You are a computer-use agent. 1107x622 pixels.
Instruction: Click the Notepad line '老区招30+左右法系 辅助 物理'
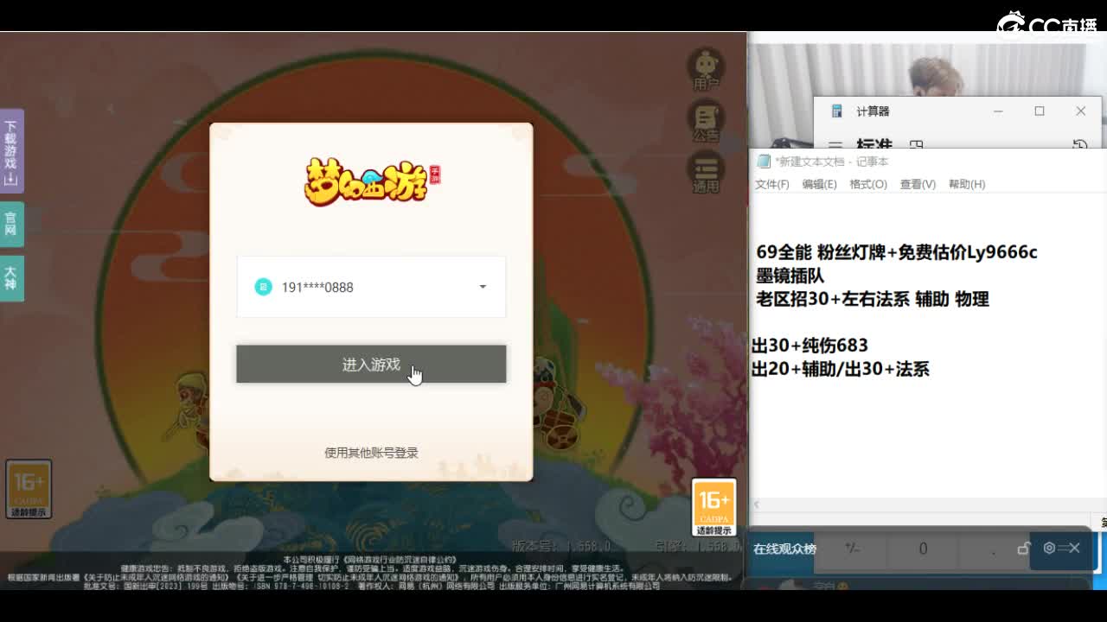coord(873,299)
